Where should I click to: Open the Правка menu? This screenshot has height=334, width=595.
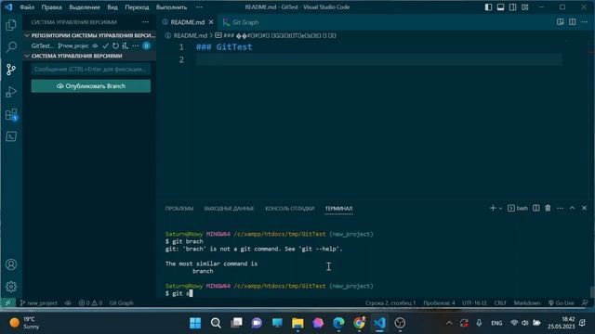(x=52, y=7)
